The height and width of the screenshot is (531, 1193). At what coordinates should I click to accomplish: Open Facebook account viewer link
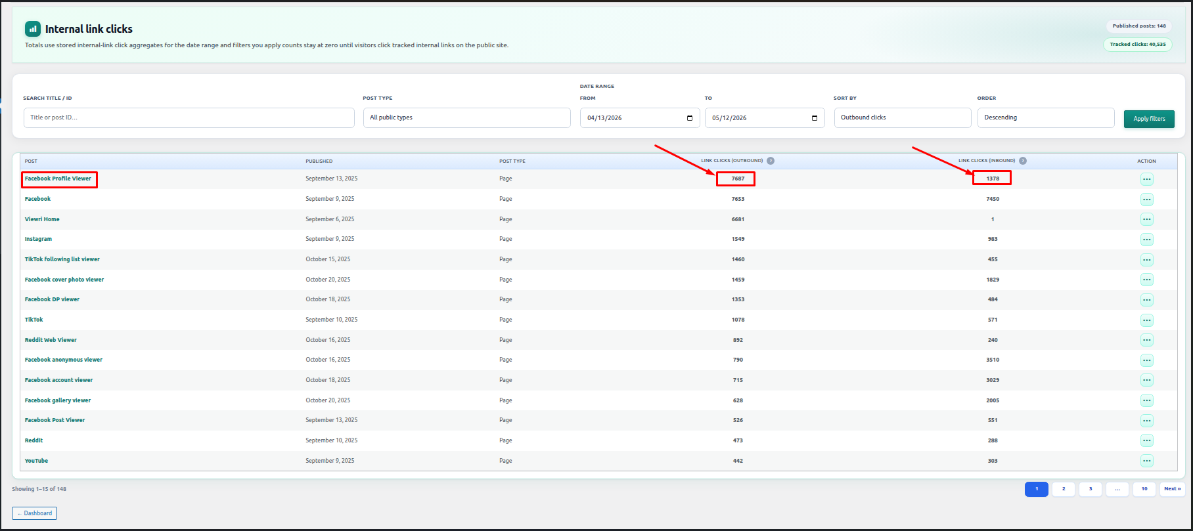pyautogui.click(x=58, y=380)
